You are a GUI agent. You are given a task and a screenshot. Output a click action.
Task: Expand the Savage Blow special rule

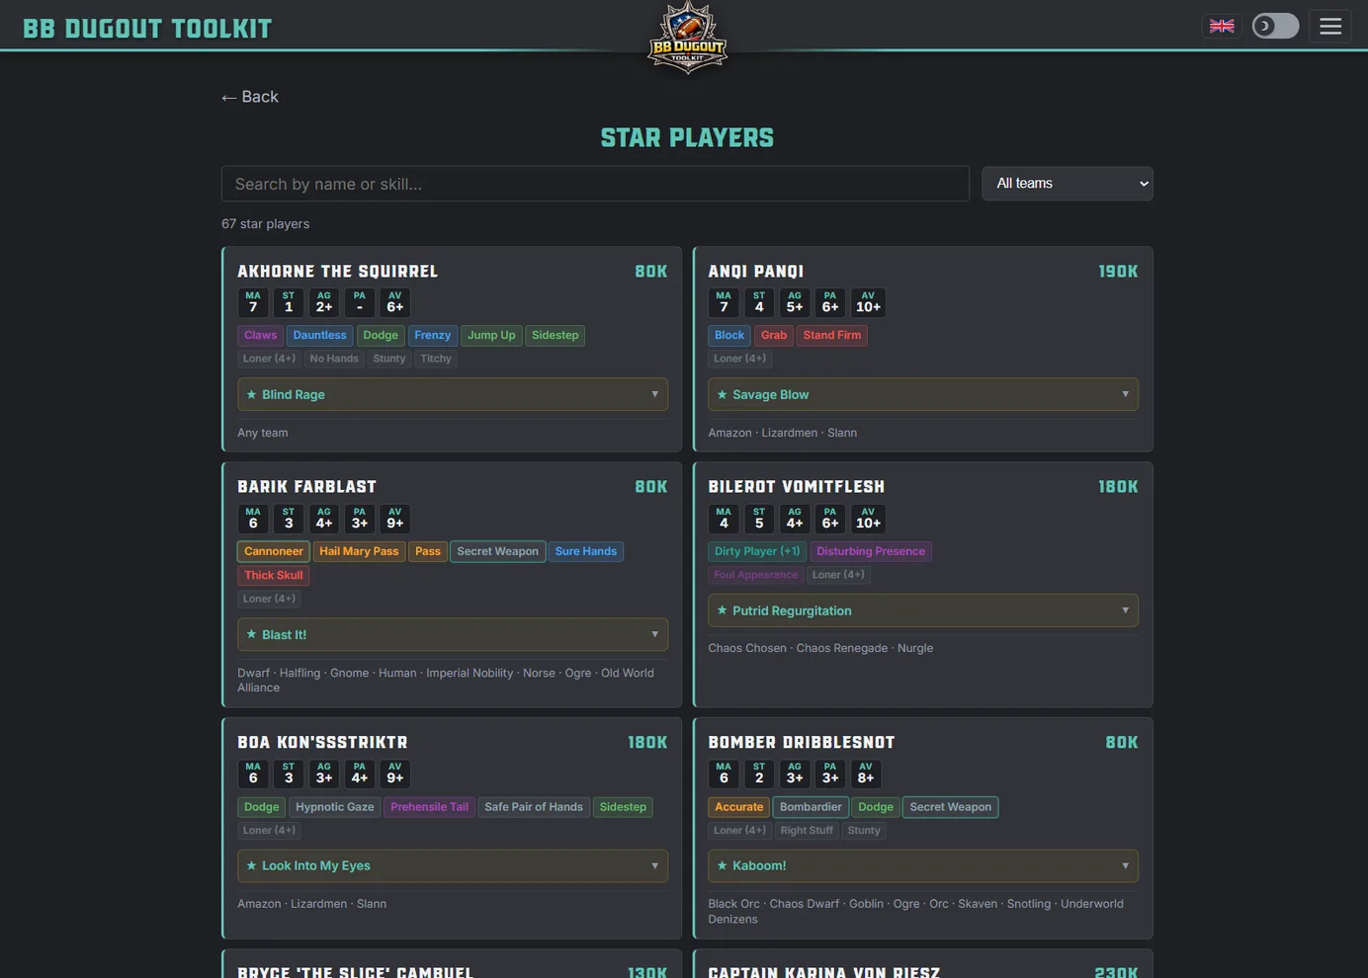[923, 394]
